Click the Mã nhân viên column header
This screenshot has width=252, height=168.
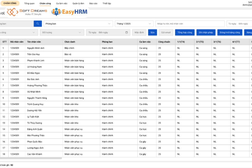click(17, 42)
